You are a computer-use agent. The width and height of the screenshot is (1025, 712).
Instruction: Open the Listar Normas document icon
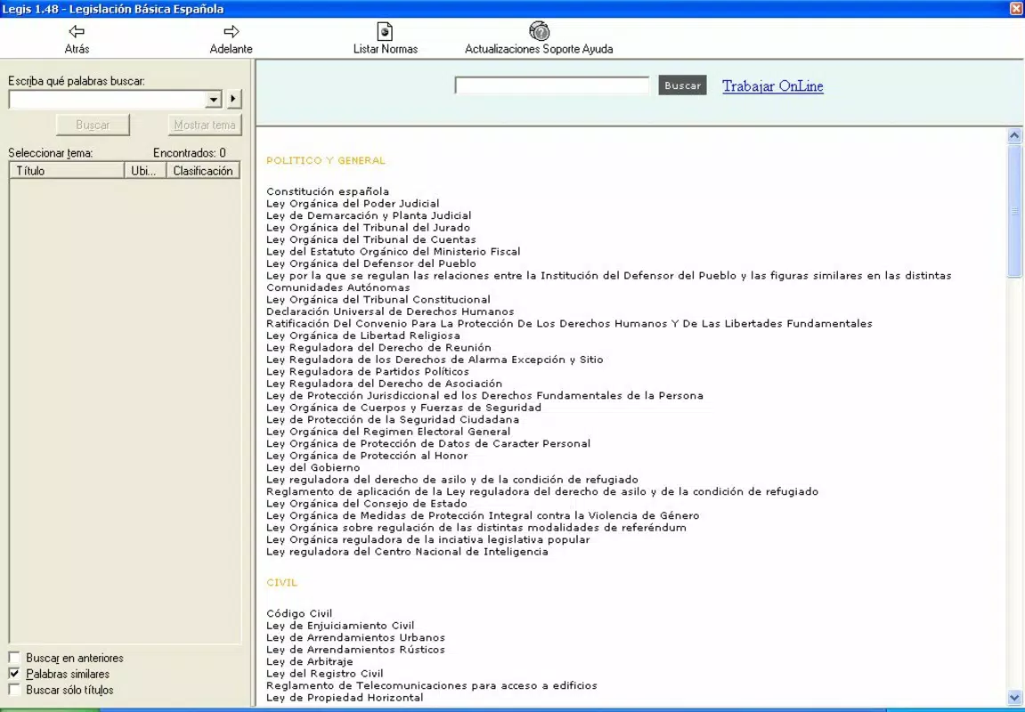(x=385, y=31)
